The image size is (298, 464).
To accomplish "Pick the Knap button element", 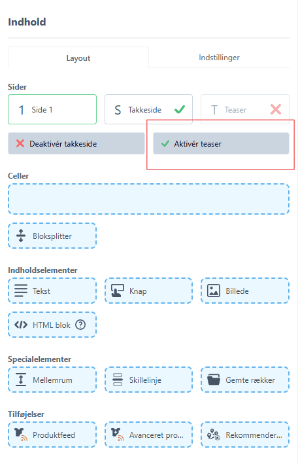I will [x=148, y=291].
